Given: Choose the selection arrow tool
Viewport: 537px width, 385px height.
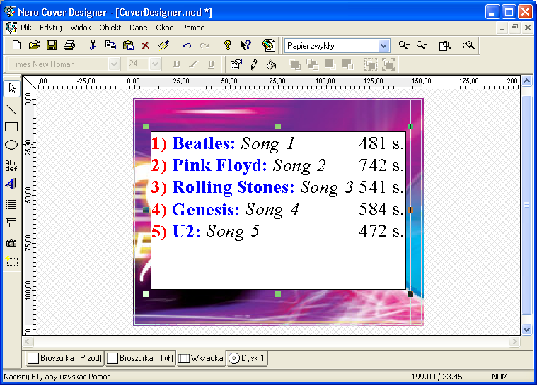Looking at the screenshot, I should (11, 88).
